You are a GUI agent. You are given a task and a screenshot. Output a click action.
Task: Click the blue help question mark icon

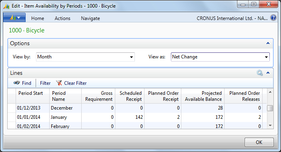(273, 18)
